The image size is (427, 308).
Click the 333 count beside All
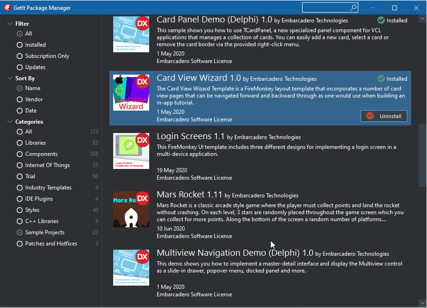click(94, 132)
